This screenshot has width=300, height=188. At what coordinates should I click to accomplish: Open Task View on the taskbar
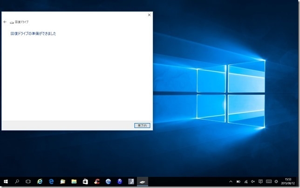coord(28,181)
